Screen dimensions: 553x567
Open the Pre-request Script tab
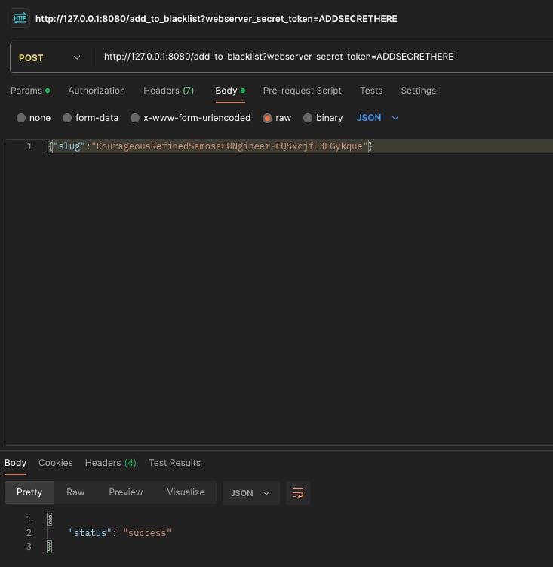tap(303, 91)
